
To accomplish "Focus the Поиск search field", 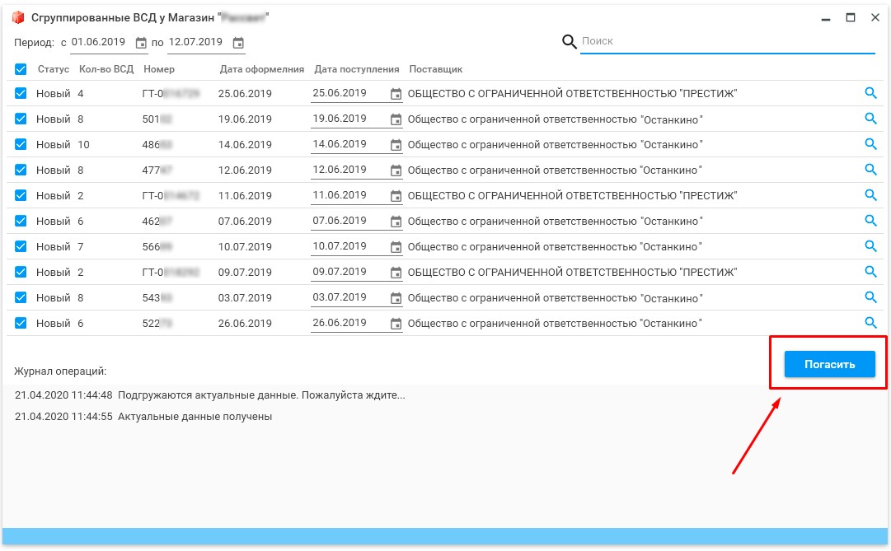I will click(727, 41).
